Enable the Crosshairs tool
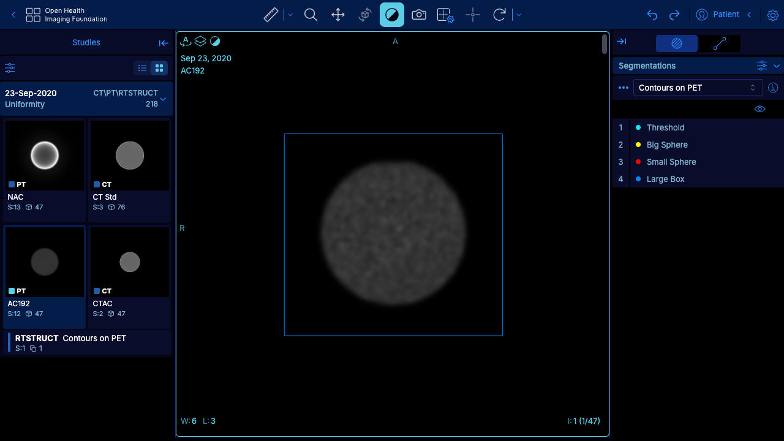The width and height of the screenshot is (784, 441). click(x=472, y=15)
